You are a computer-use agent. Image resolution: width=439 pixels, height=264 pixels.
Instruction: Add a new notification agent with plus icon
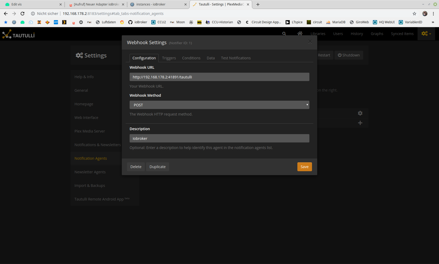(x=360, y=123)
